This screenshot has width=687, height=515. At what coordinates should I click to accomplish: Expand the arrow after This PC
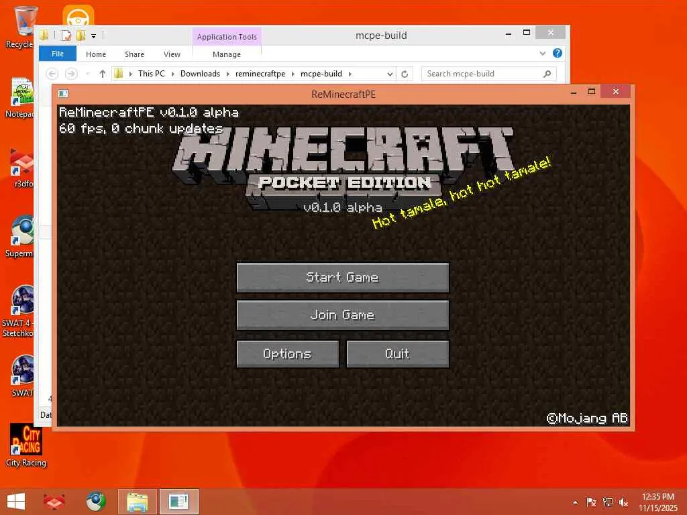pyautogui.click(x=172, y=74)
